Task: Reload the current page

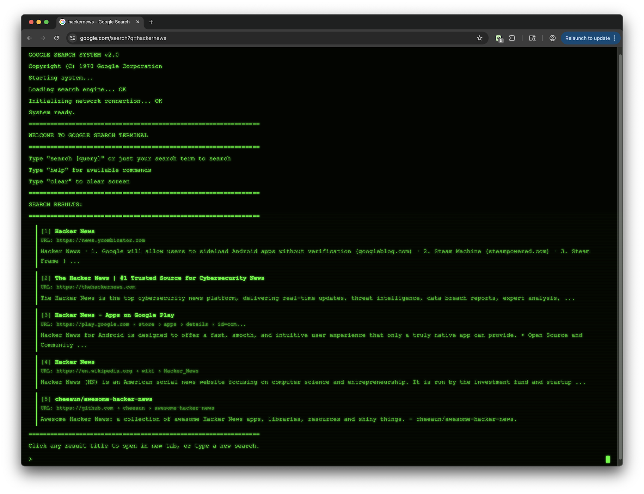Action: click(56, 38)
